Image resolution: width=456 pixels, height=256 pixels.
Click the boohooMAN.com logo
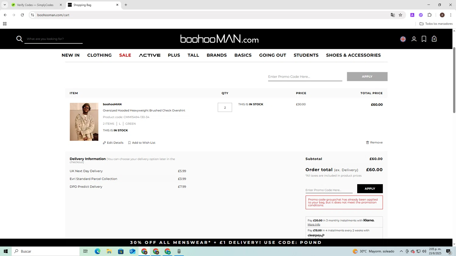point(219,39)
